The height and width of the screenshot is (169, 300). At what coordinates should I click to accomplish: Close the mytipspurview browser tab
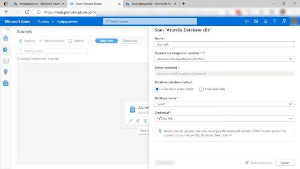63,4
